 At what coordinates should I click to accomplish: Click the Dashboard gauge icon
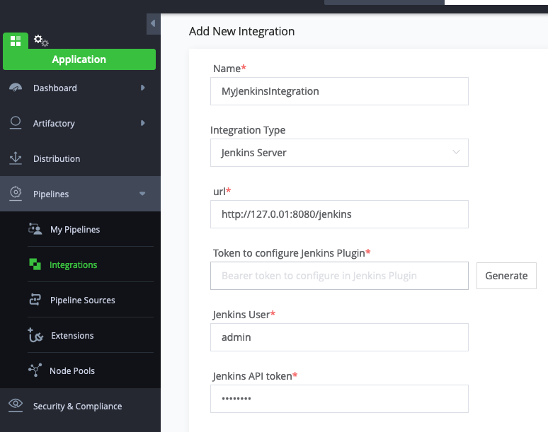(x=16, y=88)
